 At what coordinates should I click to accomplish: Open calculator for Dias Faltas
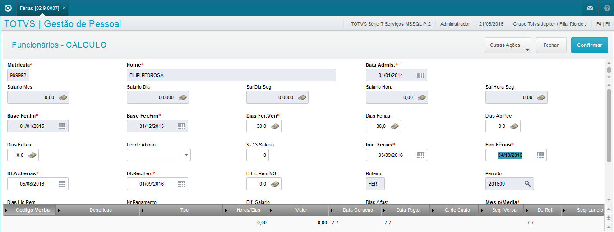click(32, 155)
